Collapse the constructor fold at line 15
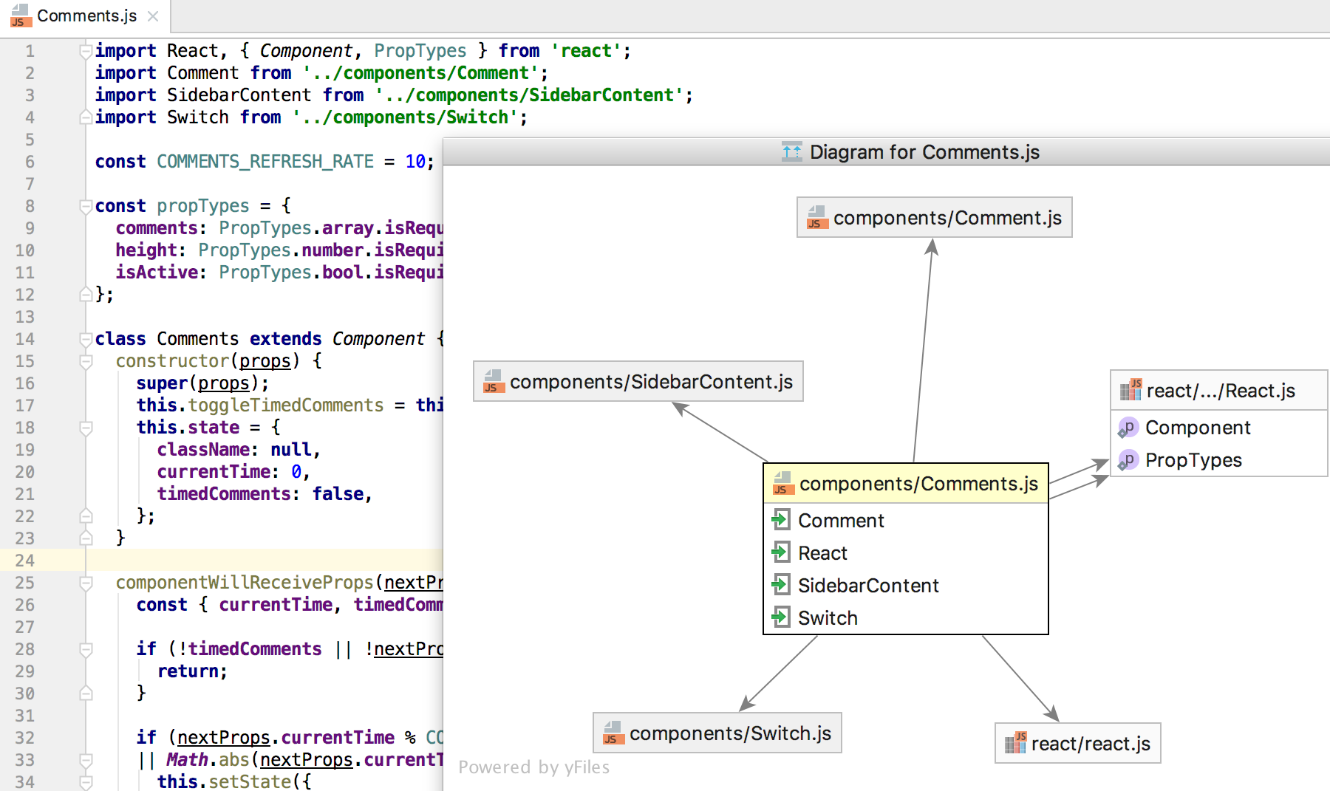The image size is (1330, 791). (86, 361)
